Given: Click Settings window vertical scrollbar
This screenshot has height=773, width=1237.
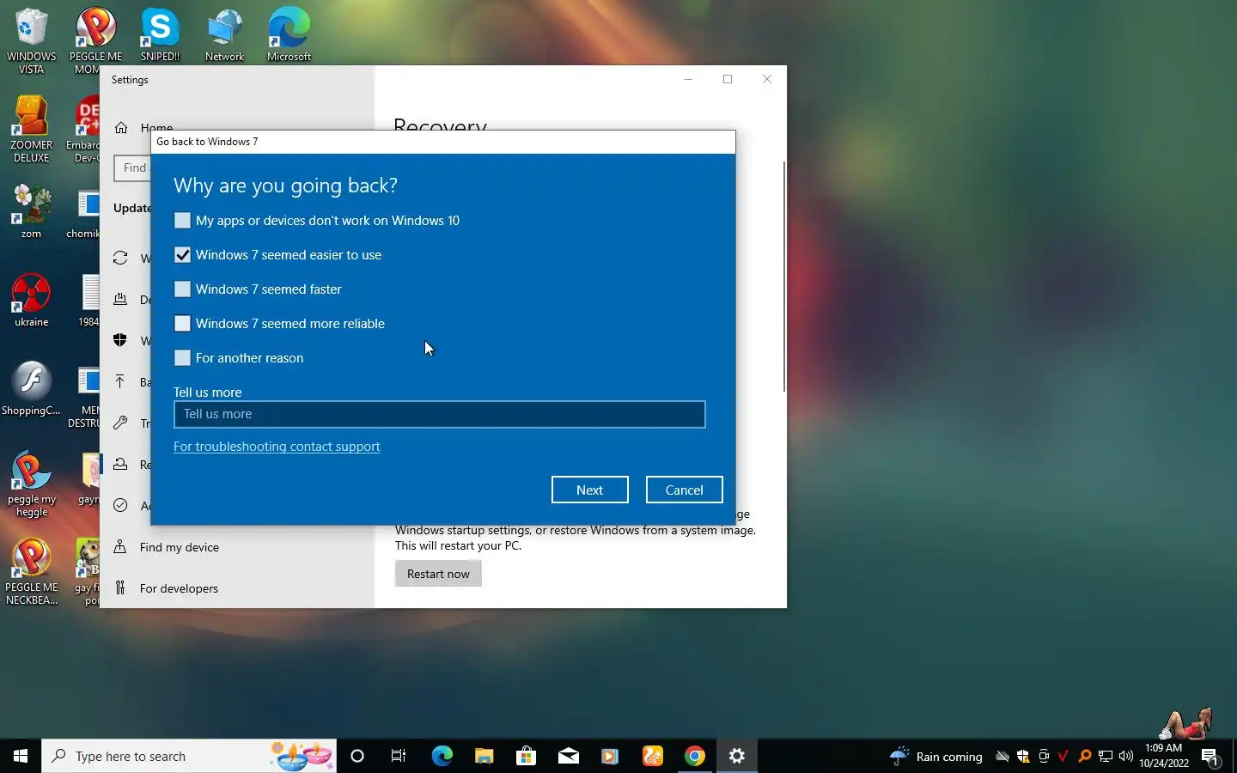Looking at the screenshot, I should [783, 277].
